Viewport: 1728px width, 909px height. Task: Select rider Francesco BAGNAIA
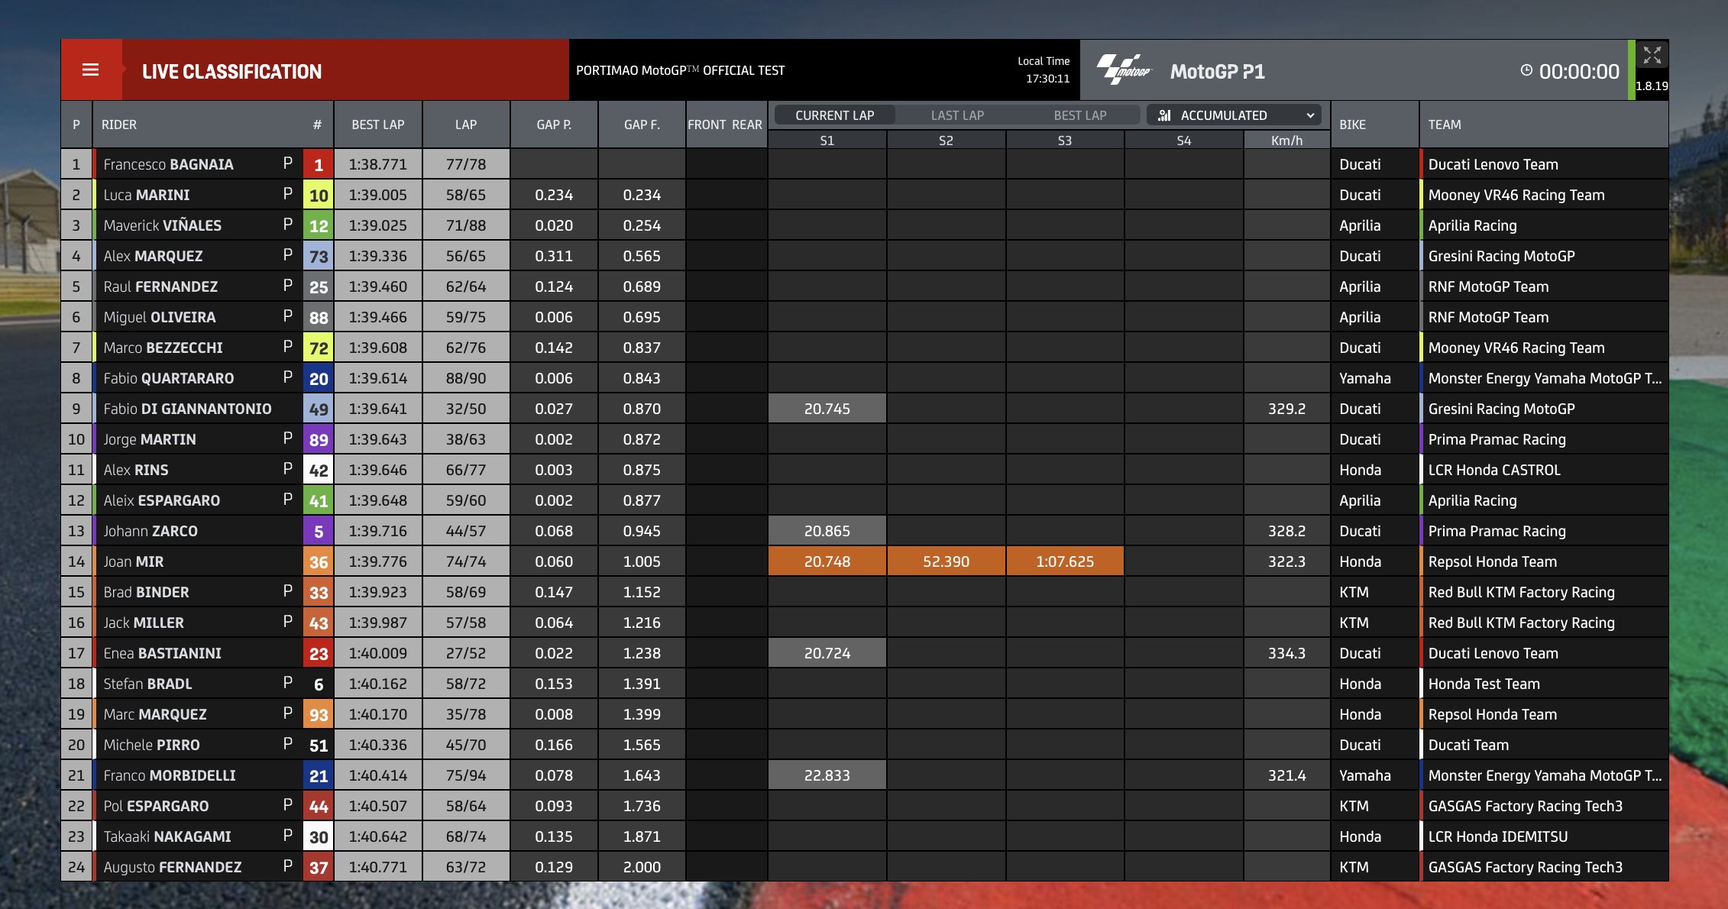(168, 164)
